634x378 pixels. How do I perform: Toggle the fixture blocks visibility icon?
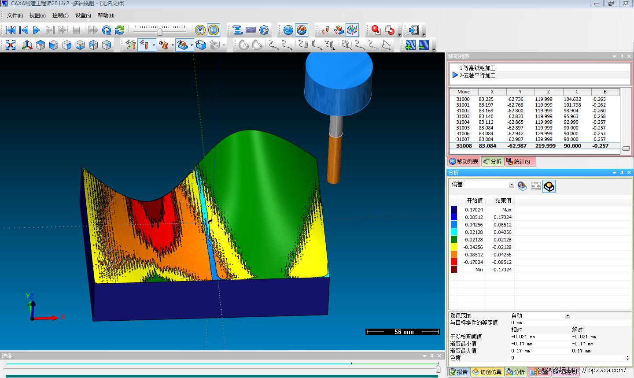pos(164,45)
